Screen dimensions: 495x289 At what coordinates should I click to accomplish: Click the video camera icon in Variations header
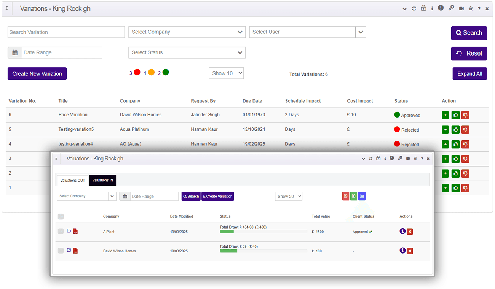click(461, 8)
